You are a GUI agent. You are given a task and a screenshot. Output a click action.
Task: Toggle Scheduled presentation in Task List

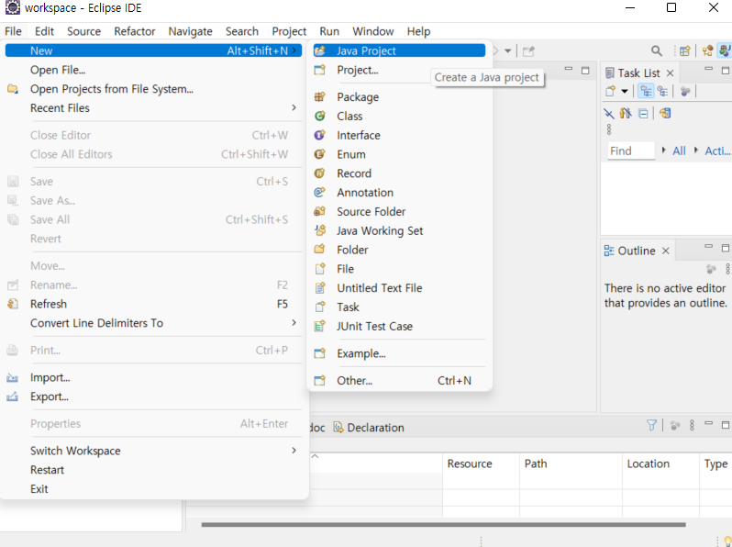click(x=662, y=91)
